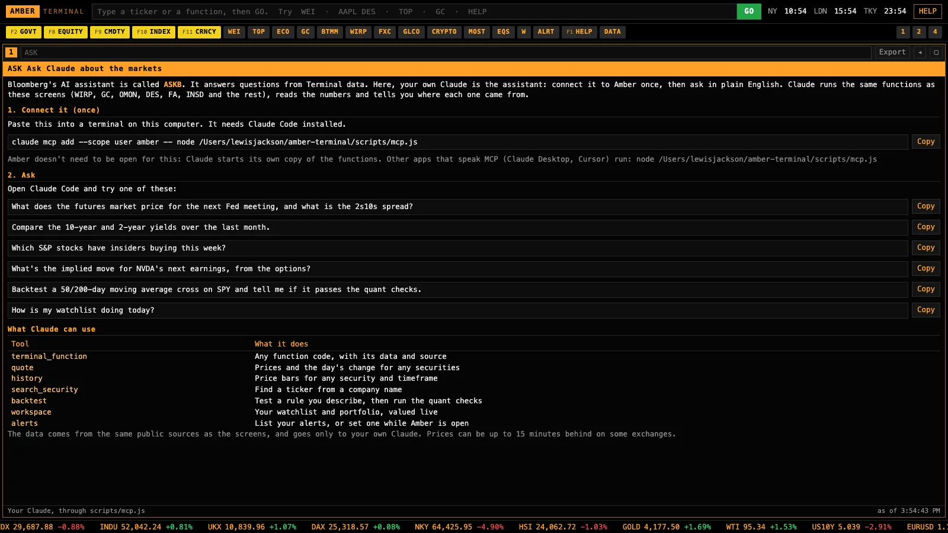Open the ALRT shortcut
The width and height of the screenshot is (948, 533).
pos(546,32)
